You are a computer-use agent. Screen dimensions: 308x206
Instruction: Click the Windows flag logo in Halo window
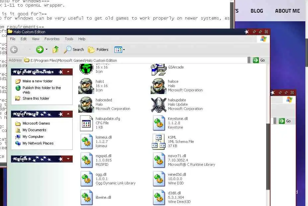[x=264, y=39]
